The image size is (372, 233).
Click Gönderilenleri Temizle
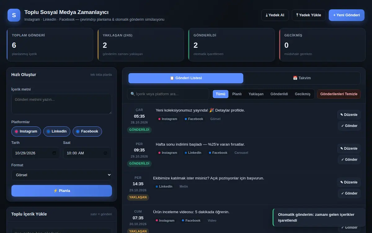tap(339, 94)
